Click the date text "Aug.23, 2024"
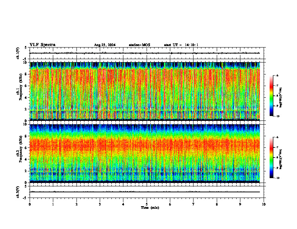Screen dimensions: 297x229 click(x=105, y=45)
